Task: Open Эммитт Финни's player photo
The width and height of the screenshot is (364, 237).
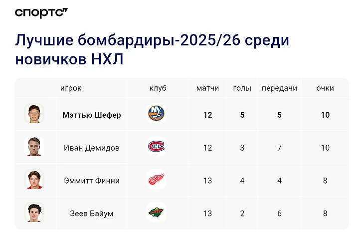Action: click(34, 180)
